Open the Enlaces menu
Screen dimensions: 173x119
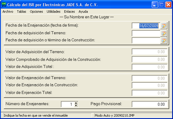[69, 12]
